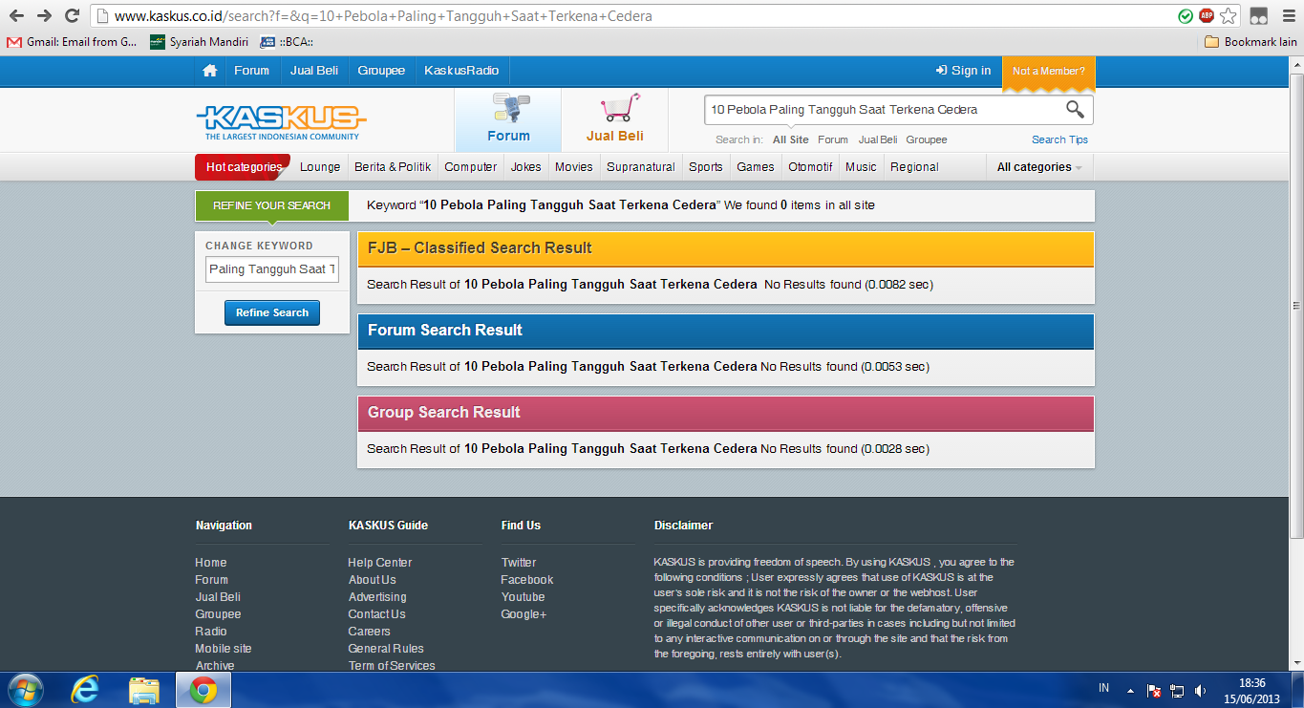Open Supranatural category
The height and width of the screenshot is (708, 1304).
pos(641,167)
